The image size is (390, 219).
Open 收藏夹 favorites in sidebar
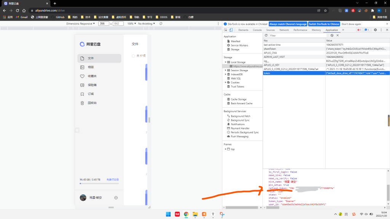tap(99, 76)
